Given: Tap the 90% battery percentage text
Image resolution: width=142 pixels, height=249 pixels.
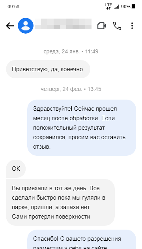Looking at the screenshot, I should [x=126, y=7].
